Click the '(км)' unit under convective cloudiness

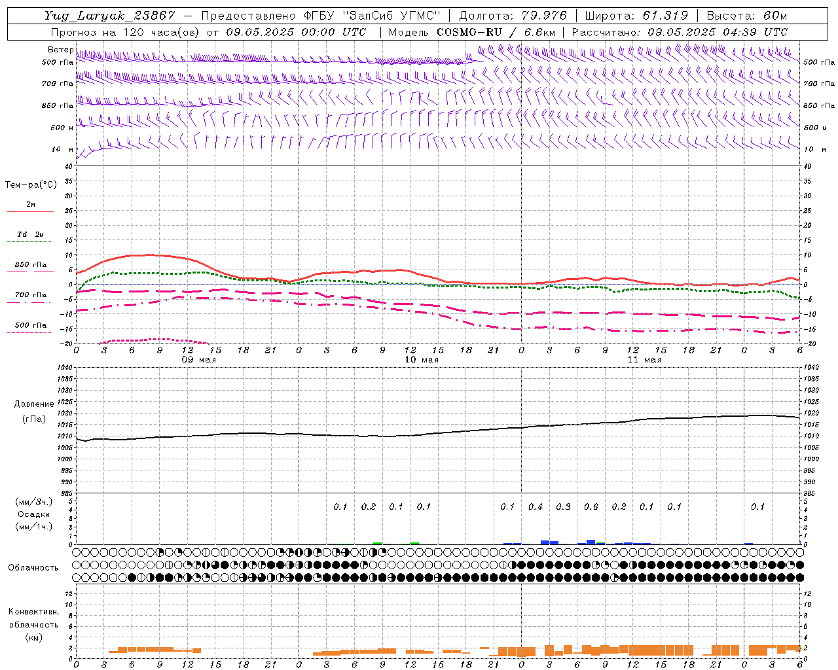tap(33, 637)
